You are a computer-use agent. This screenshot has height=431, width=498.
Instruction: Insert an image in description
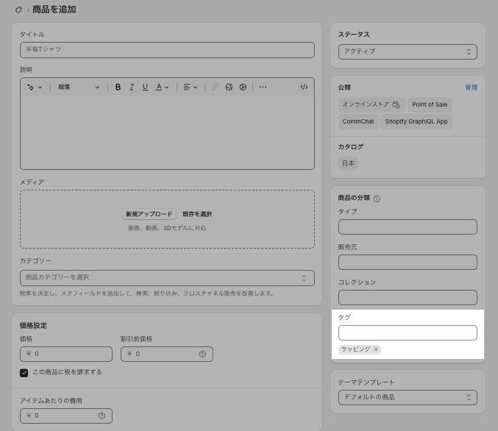tap(229, 87)
